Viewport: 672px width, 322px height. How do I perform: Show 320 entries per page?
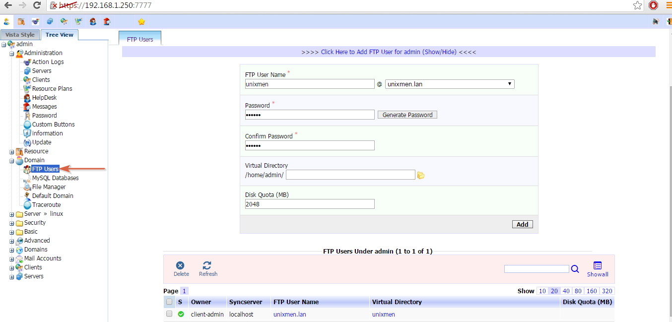607,291
